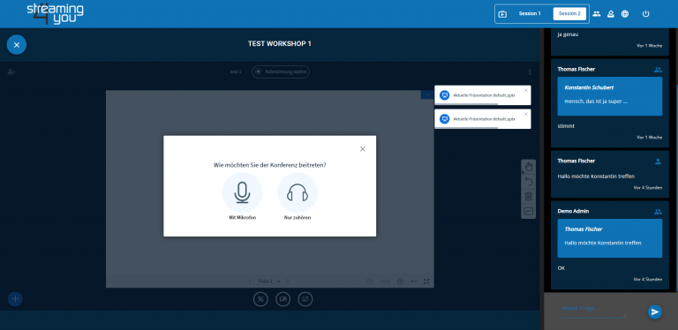Click the 'OK' reply text
678x330 pixels.
561,268
